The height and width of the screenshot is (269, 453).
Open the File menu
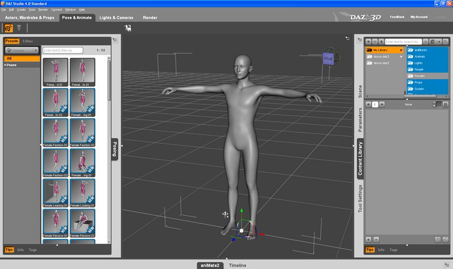pyautogui.click(x=3, y=10)
